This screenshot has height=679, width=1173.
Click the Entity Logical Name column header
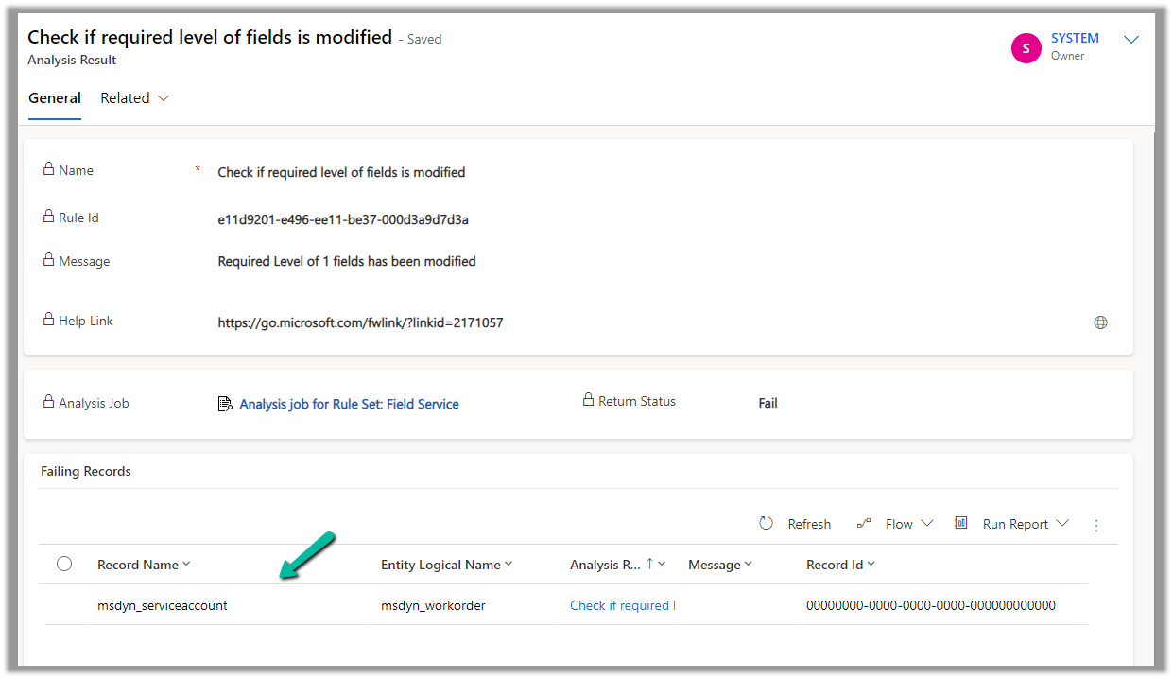440,565
